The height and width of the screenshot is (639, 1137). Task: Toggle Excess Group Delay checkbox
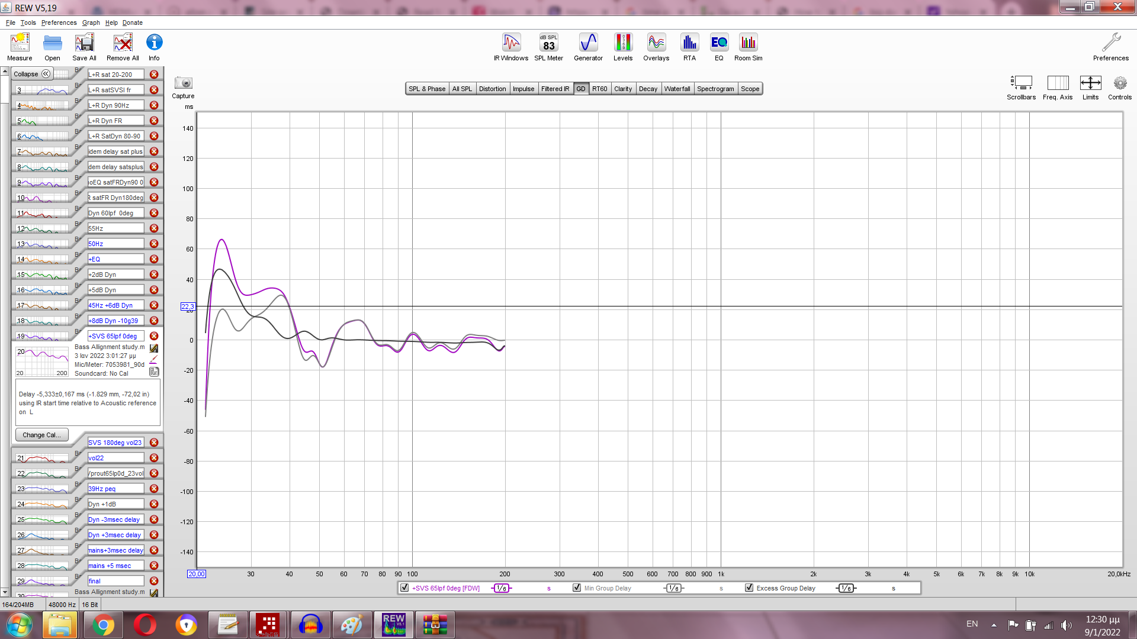[749, 588]
